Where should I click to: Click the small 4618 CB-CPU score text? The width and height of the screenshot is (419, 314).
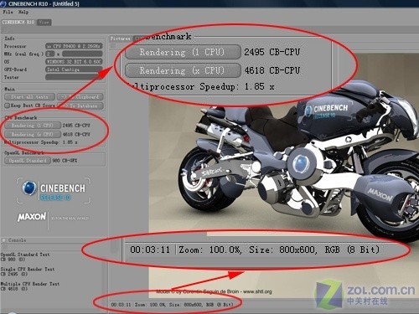(76, 134)
